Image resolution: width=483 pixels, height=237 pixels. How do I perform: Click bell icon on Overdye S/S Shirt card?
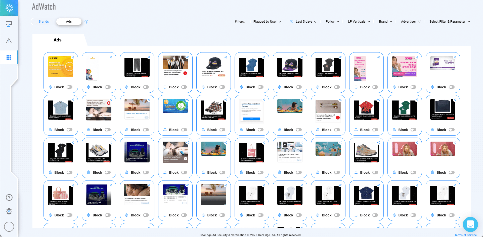[356, 215]
